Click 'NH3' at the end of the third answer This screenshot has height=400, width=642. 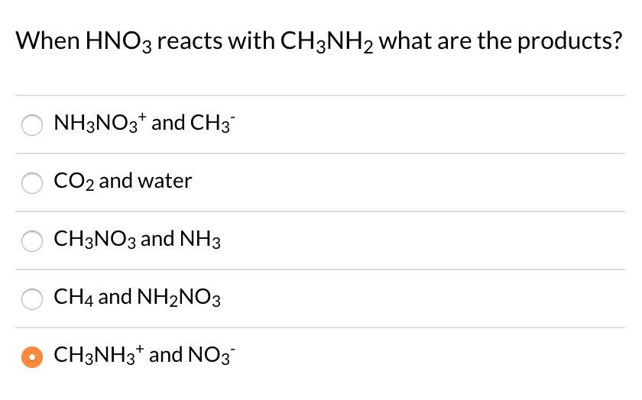click(x=201, y=240)
